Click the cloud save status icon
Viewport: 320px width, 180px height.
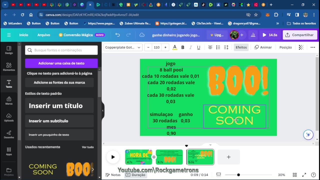[x=142, y=35]
